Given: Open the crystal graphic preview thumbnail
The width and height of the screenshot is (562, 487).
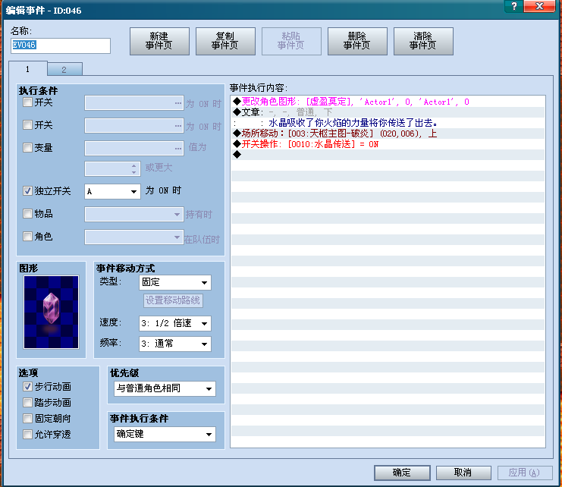Looking at the screenshot, I should (x=52, y=312).
